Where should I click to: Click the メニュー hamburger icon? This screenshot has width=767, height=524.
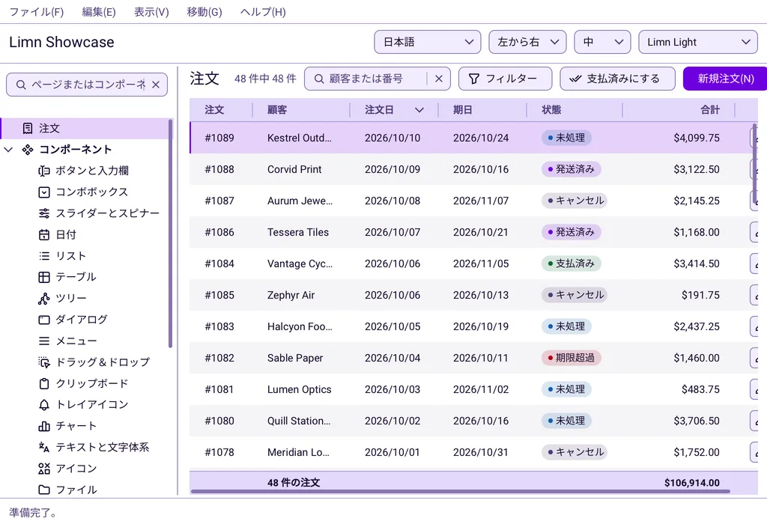(x=44, y=341)
